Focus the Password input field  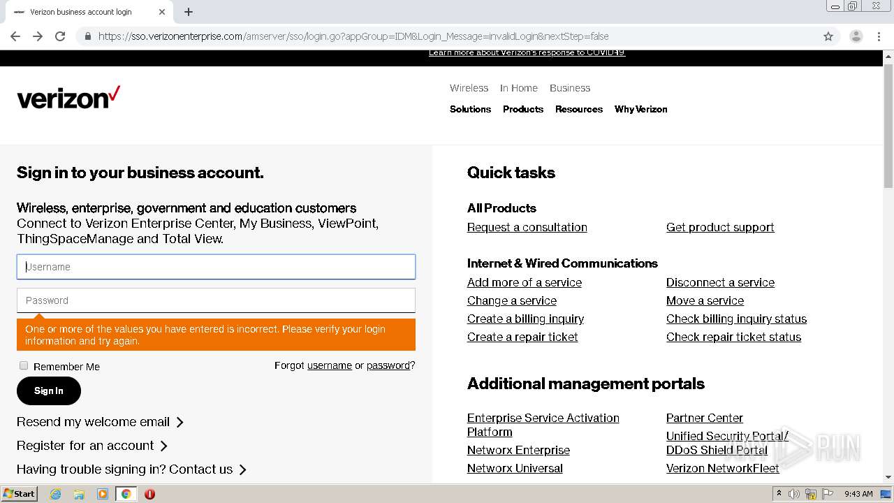[216, 300]
